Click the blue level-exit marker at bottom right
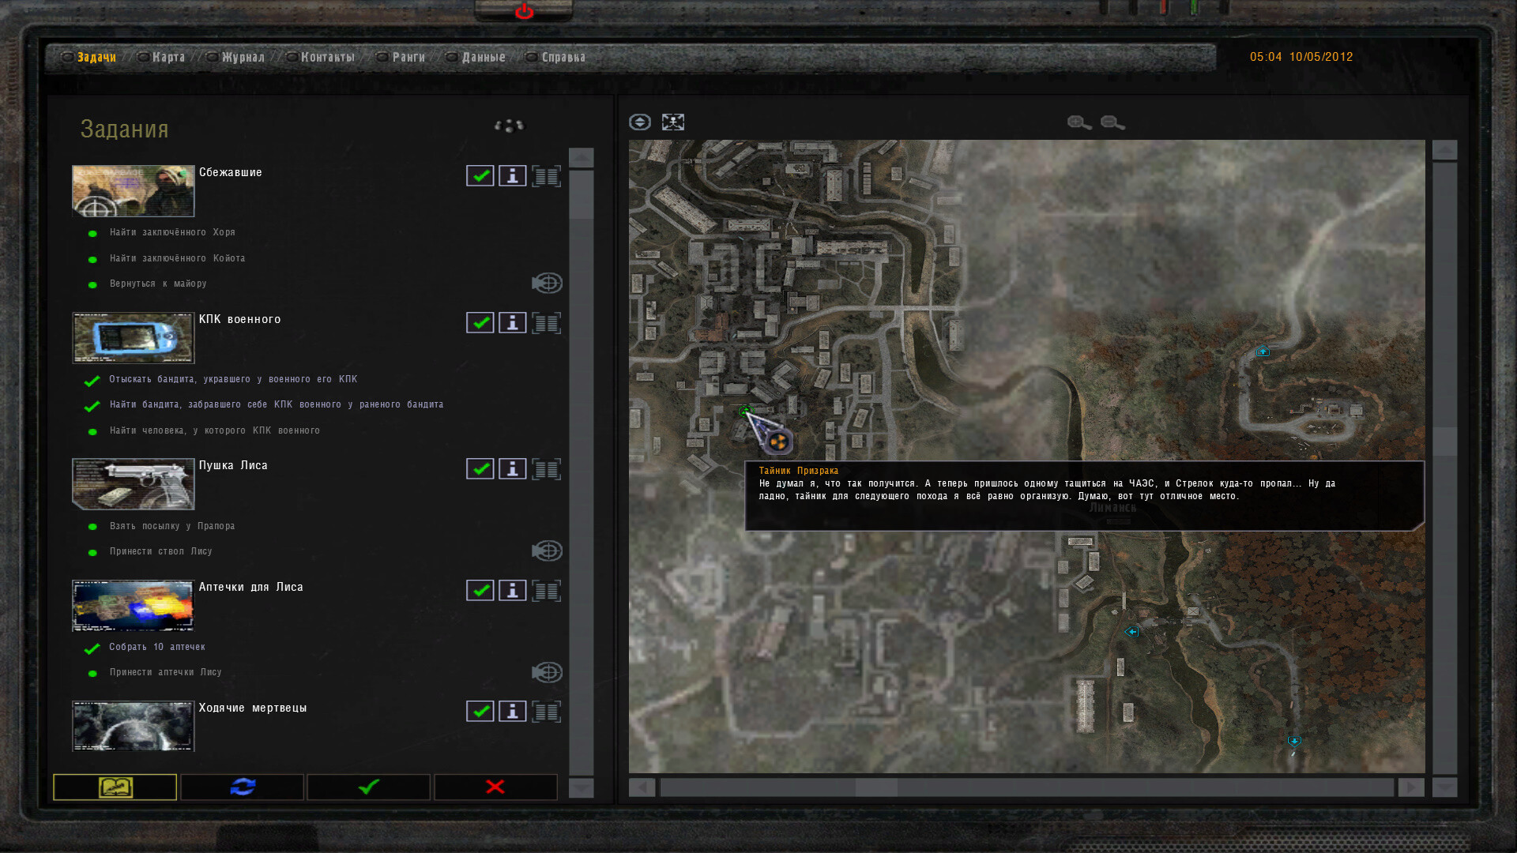The width and height of the screenshot is (1517, 853). pyautogui.click(x=1294, y=741)
